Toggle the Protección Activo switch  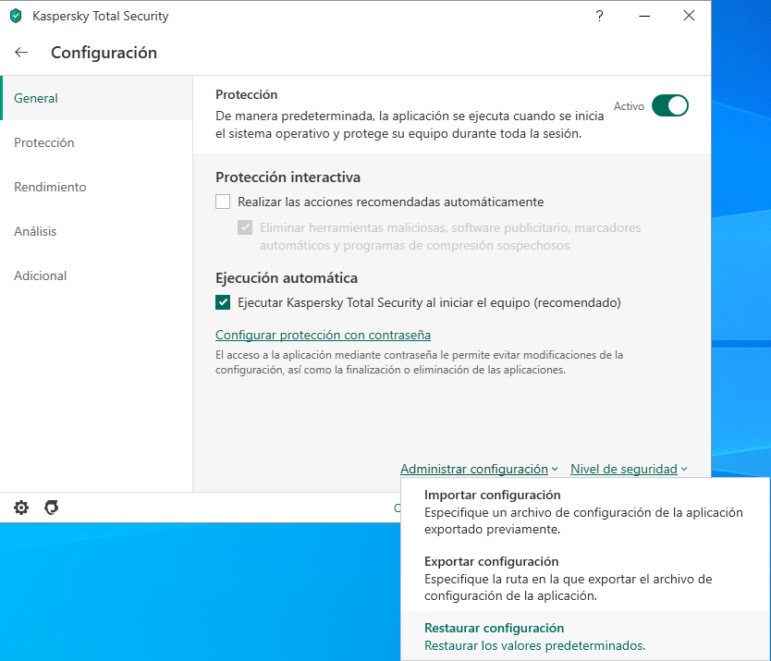(669, 105)
